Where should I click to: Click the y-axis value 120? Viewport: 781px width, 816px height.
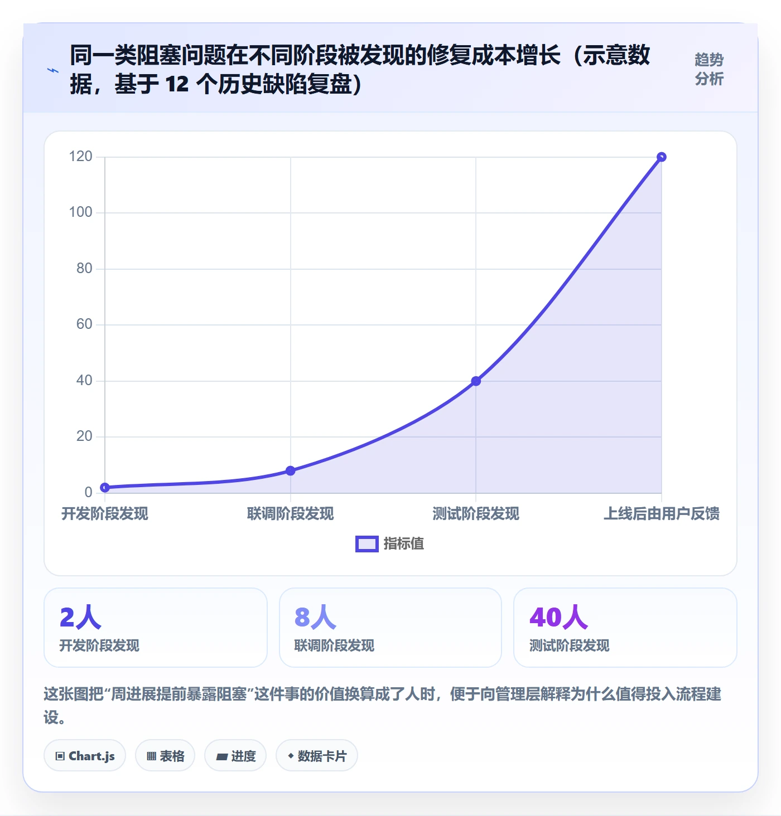coord(81,157)
